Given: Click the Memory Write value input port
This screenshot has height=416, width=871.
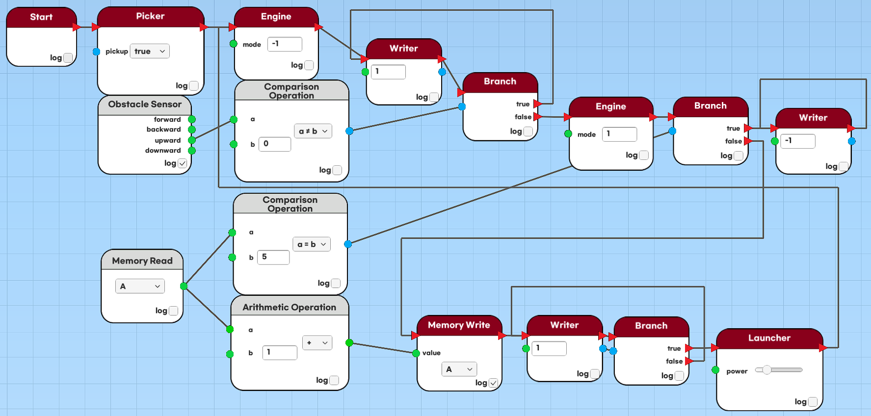Looking at the screenshot, I should (416, 353).
